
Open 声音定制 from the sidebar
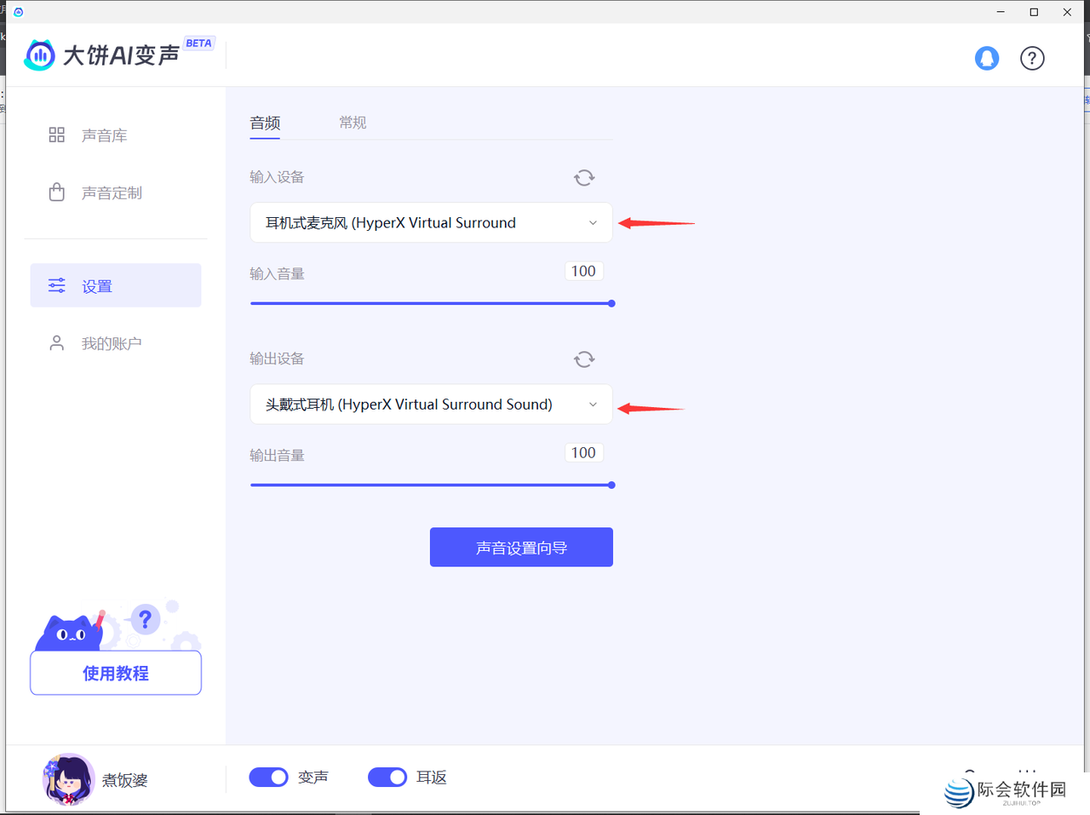tap(111, 193)
